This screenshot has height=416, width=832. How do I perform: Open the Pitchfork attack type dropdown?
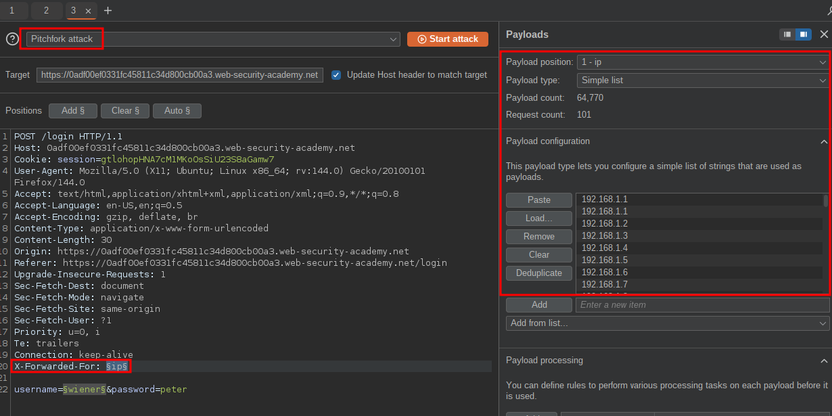pyautogui.click(x=213, y=39)
